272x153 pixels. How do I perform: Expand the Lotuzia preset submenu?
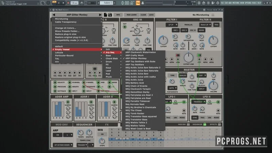pos(77,53)
